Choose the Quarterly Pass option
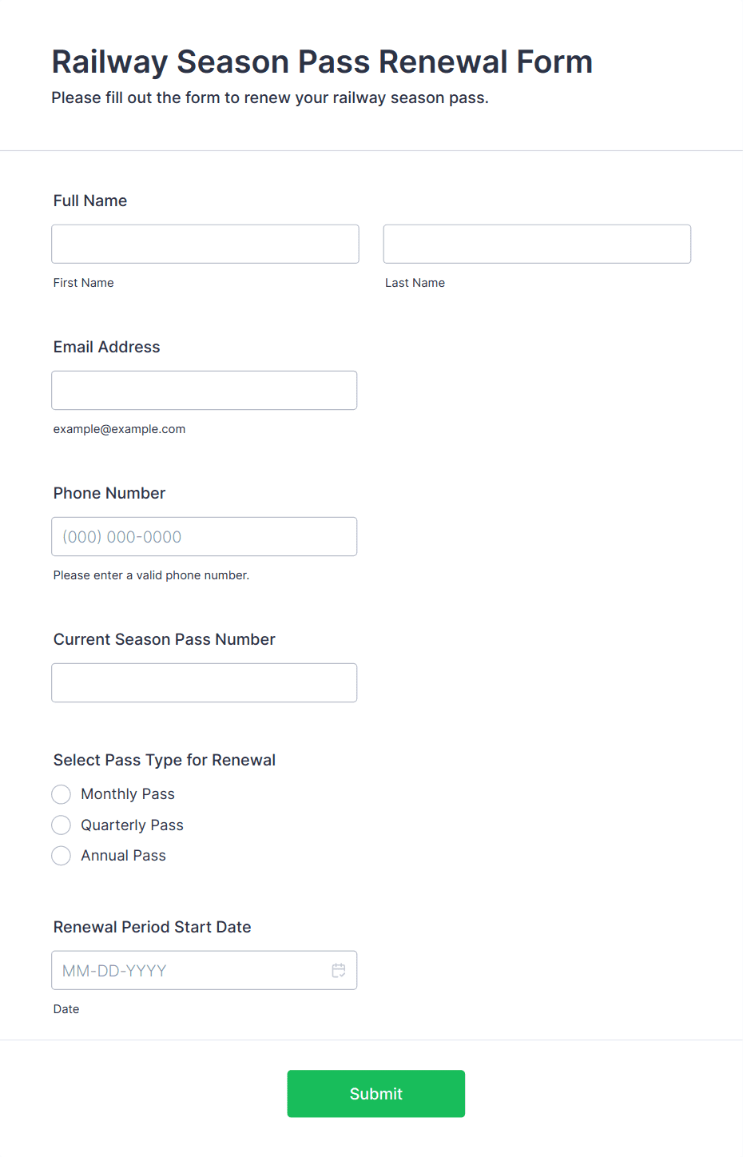The image size is (743, 1157). pos(61,825)
